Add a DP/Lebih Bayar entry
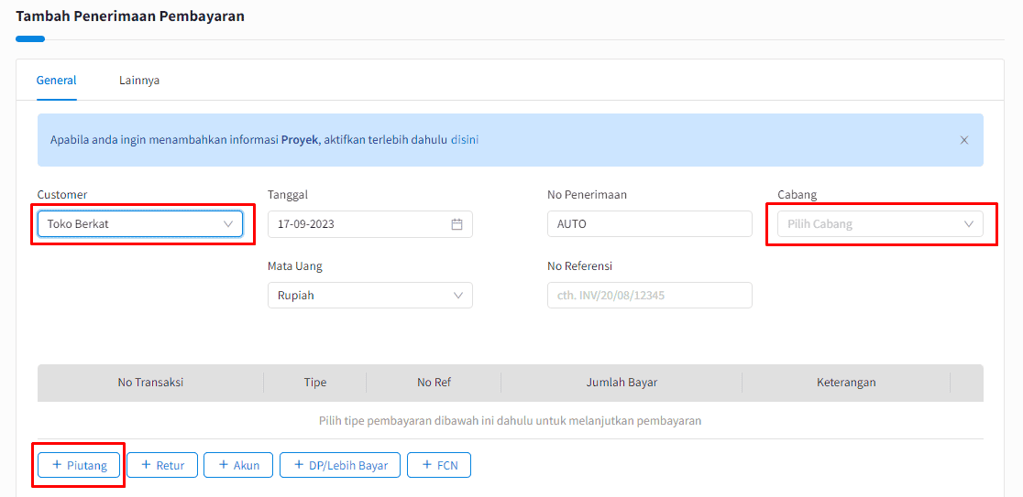 click(340, 465)
